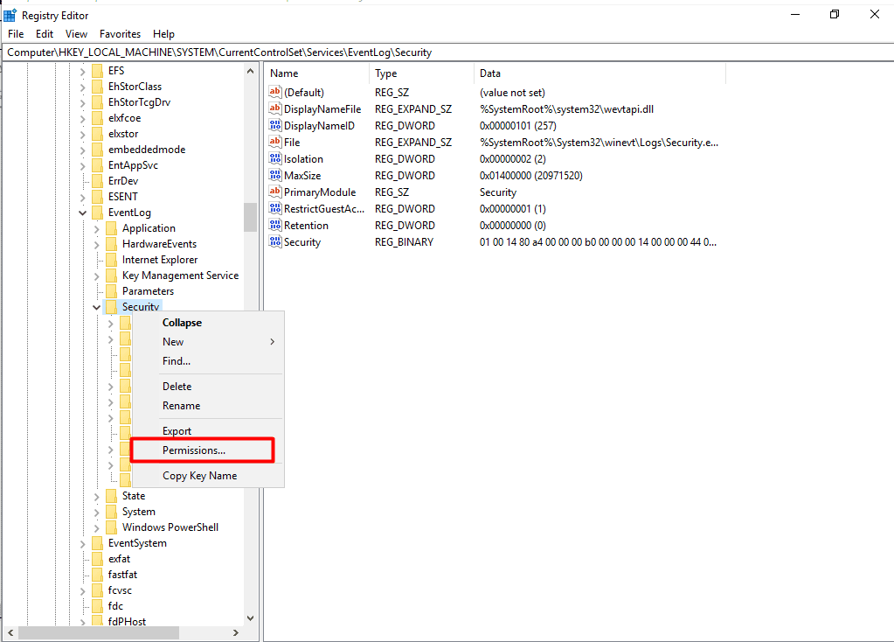
Task: Collapse the Security key node
Action: [x=96, y=307]
